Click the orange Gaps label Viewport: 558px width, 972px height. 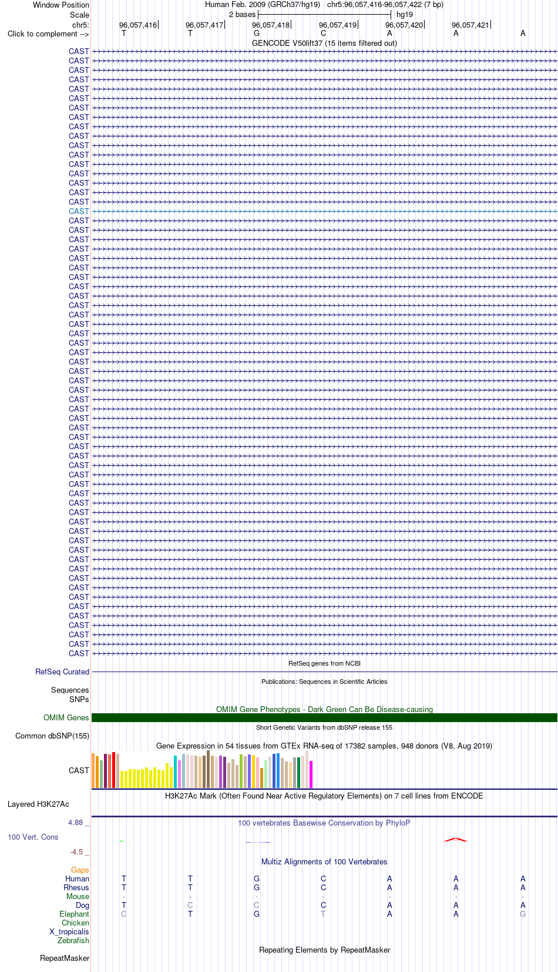pos(80,870)
